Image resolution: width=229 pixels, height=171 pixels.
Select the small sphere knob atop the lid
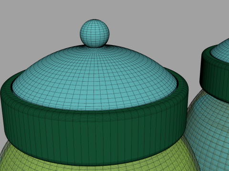(94, 33)
